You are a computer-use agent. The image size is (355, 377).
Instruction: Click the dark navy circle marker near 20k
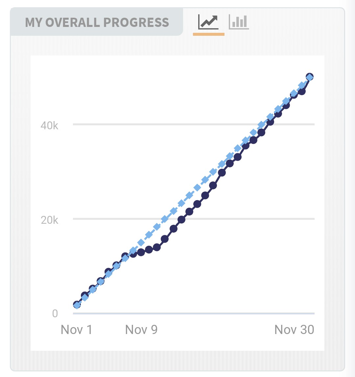181,220
